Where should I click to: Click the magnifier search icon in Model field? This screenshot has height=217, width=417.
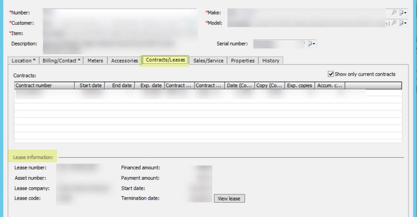click(x=394, y=23)
